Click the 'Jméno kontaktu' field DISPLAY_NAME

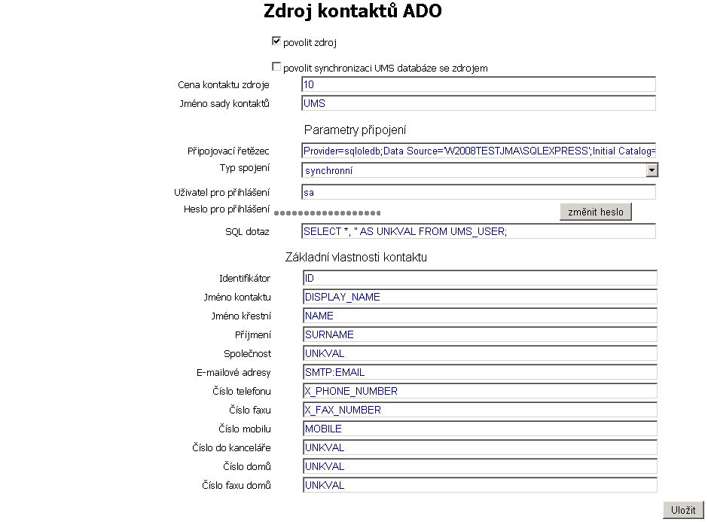pos(480,297)
